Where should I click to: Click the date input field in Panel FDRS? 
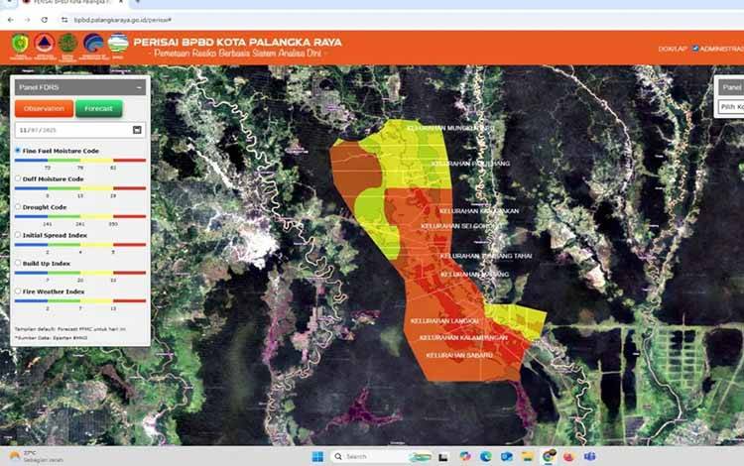pos(80,130)
